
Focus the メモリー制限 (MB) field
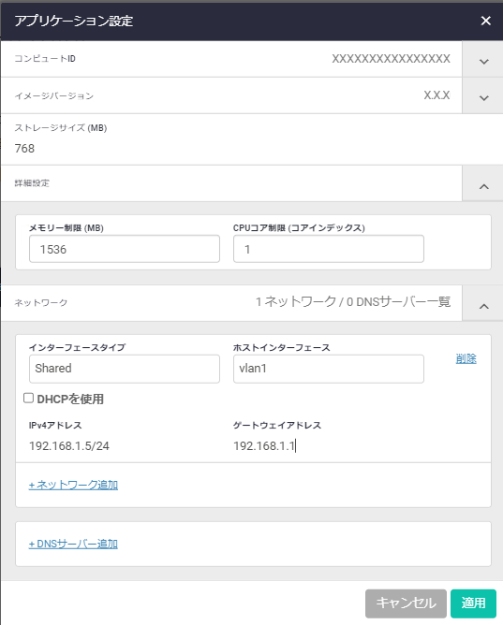point(125,249)
